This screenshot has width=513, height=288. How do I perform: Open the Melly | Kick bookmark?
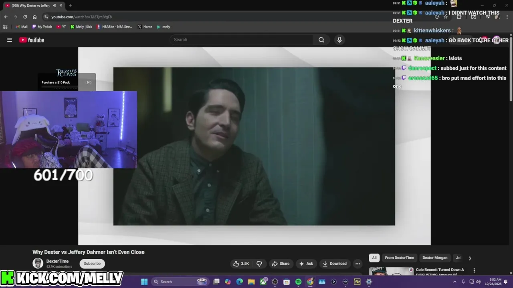pyautogui.click(x=81, y=27)
